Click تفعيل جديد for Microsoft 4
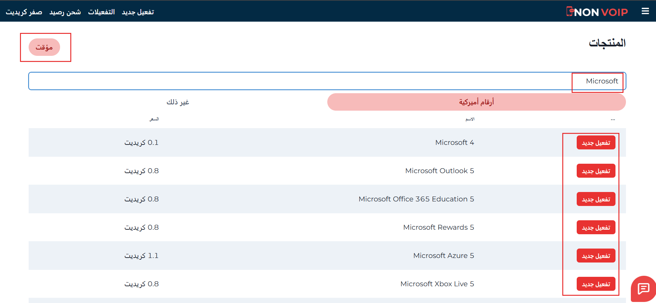The height and width of the screenshot is (303, 656). pos(596,142)
